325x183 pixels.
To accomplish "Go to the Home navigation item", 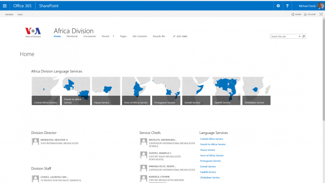I will coord(57,37).
